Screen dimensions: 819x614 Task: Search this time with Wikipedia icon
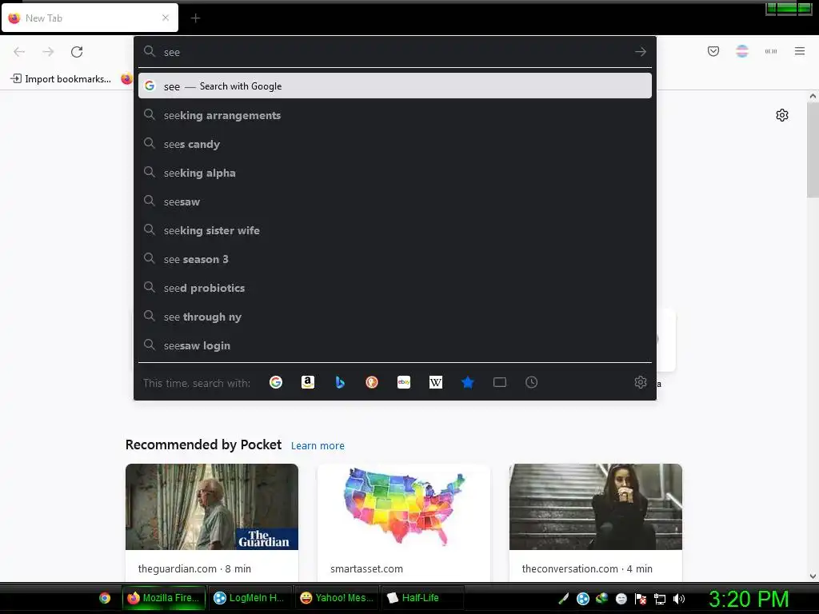click(x=436, y=382)
